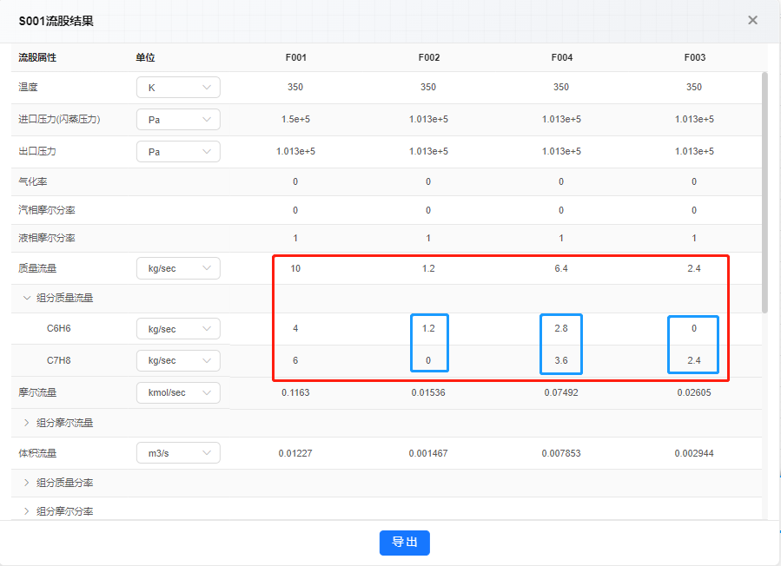Select the C6H6 component row label
Screen dimensions: 781x566
pyautogui.click(x=59, y=328)
